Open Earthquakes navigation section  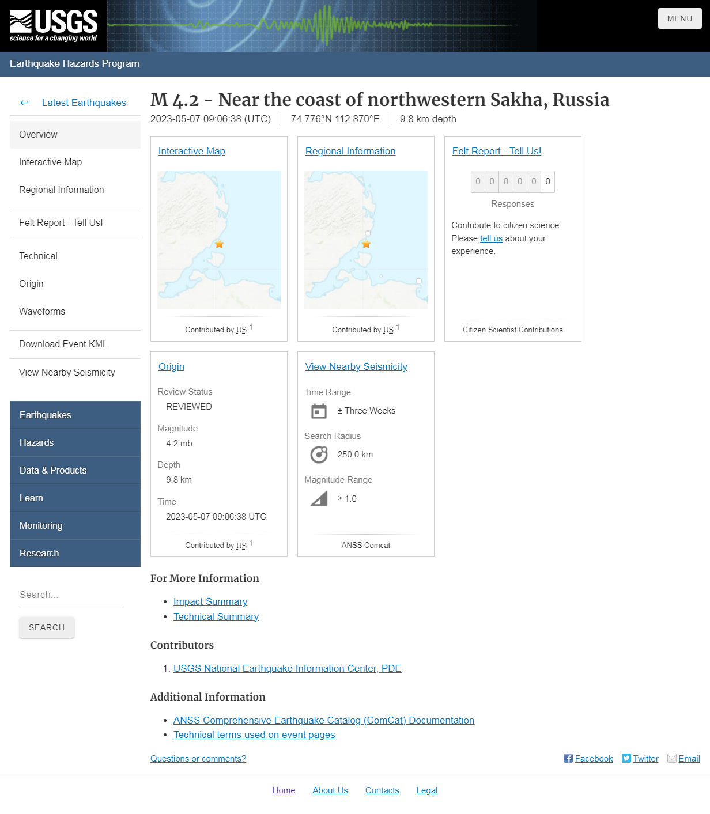75,415
